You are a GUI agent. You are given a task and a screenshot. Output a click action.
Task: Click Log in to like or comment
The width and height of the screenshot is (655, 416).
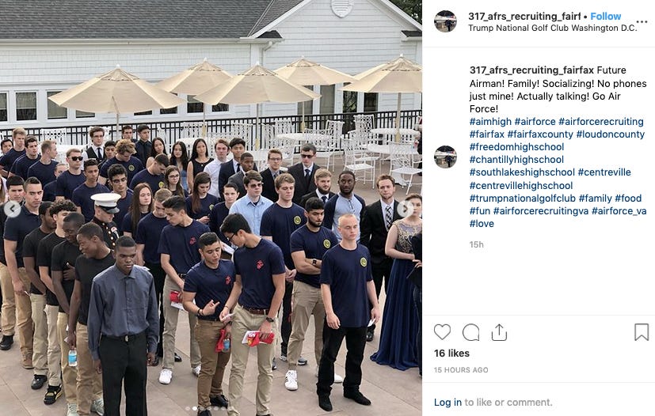[x=447, y=403]
